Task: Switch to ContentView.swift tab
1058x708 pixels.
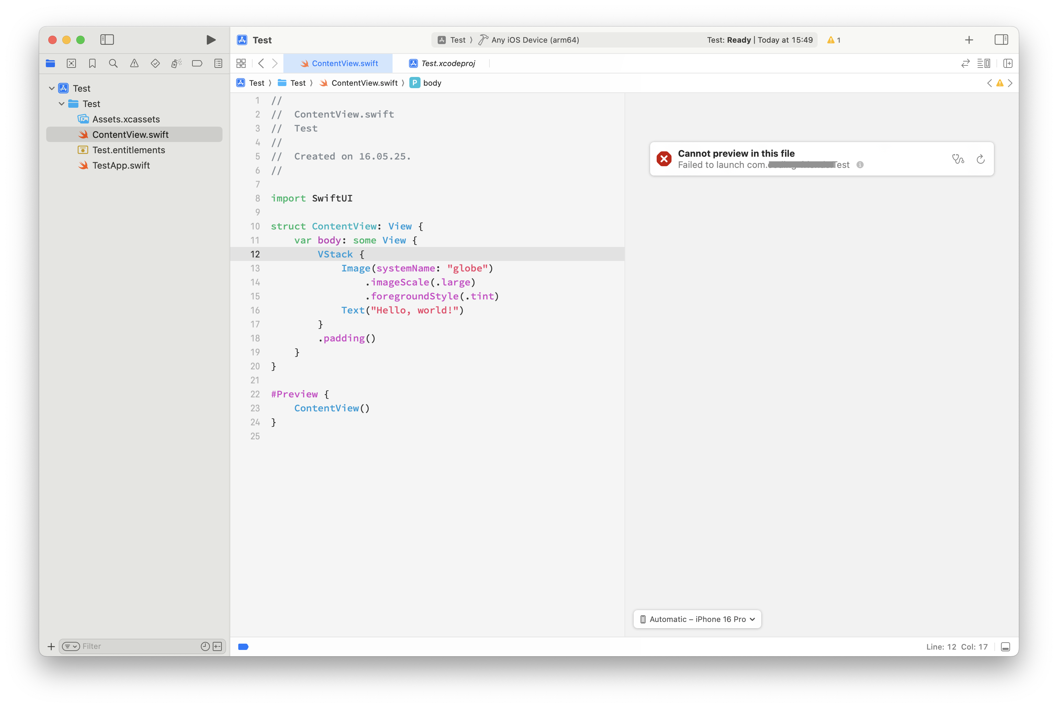Action: (x=339, y=63)
